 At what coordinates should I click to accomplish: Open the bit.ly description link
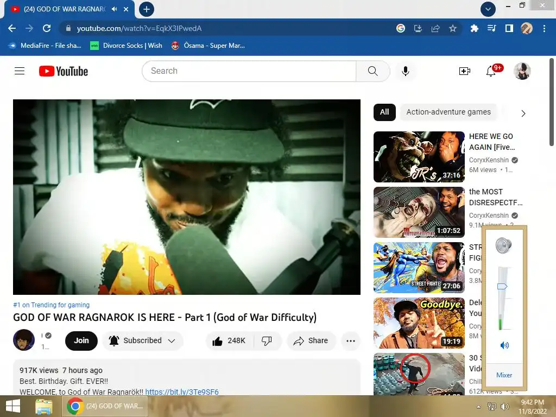pos(182,392)
